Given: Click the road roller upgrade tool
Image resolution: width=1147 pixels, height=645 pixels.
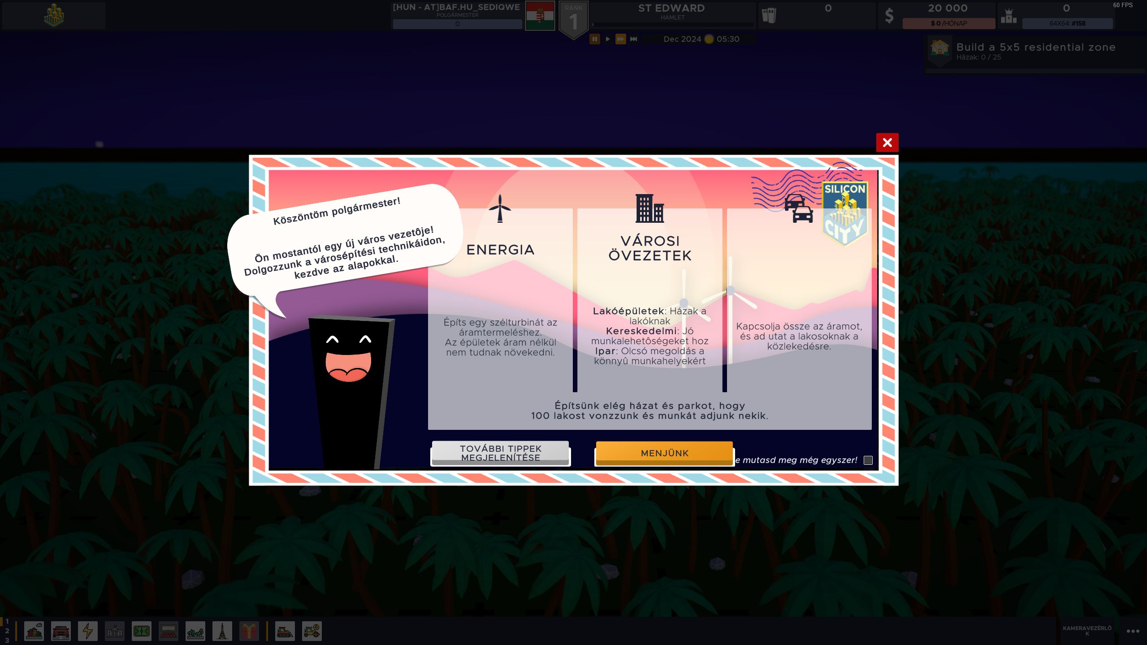Looking at the screenshot, I should 312,631.
